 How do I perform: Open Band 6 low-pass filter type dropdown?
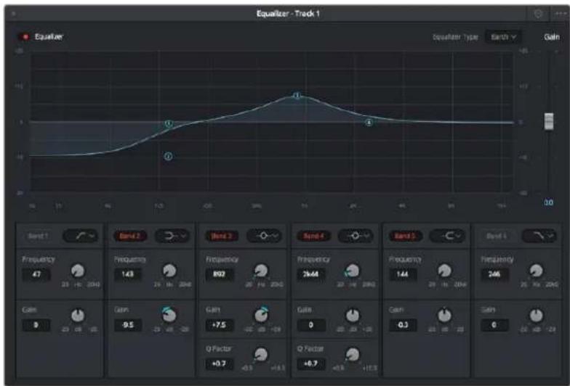click(539, 237)
